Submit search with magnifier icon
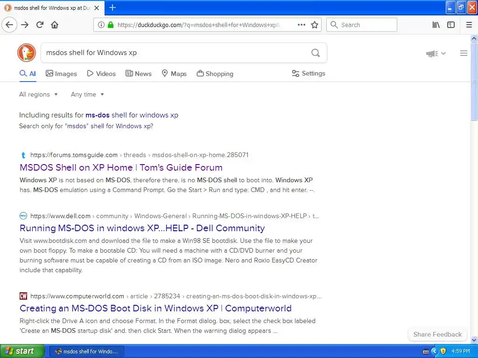 (x=316, y=53)
